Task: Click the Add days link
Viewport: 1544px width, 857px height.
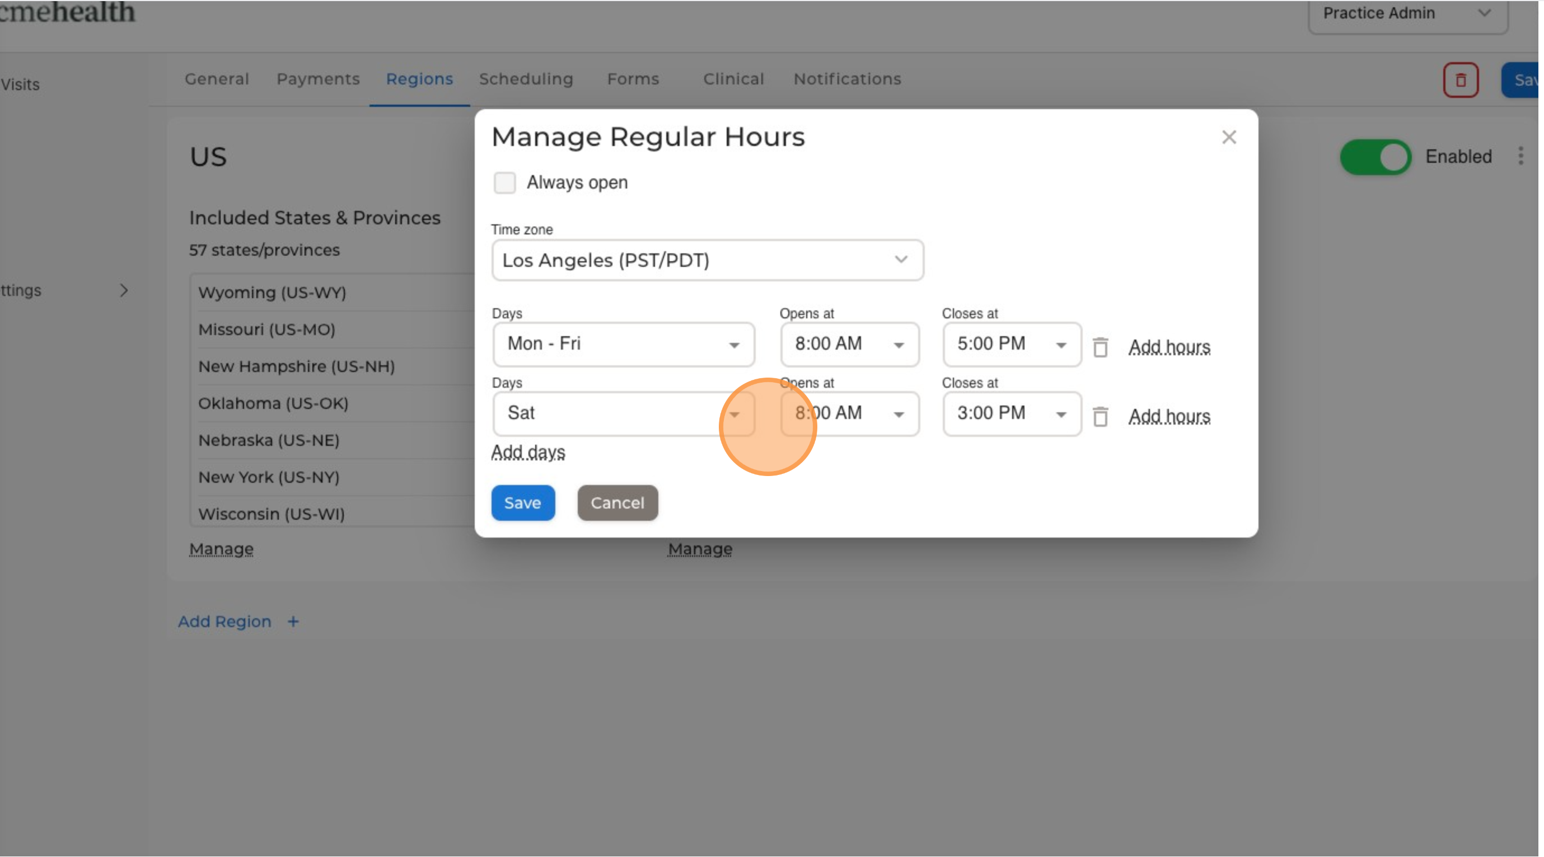Action: (528, 453)
